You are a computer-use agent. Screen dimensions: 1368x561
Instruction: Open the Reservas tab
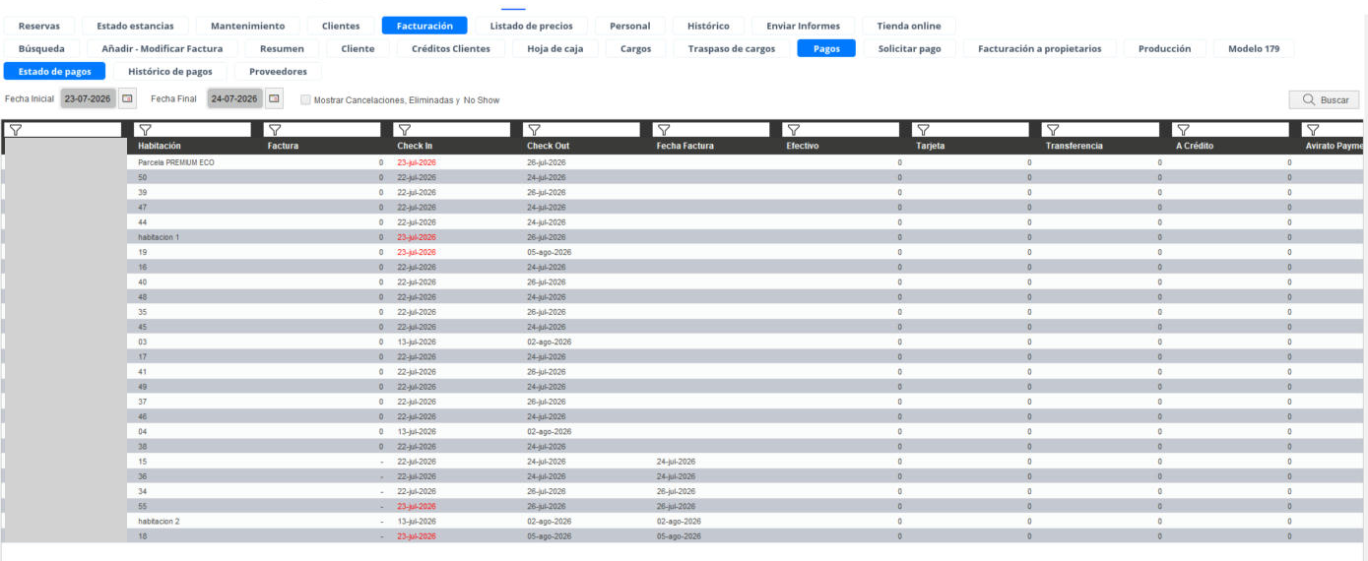39,26
